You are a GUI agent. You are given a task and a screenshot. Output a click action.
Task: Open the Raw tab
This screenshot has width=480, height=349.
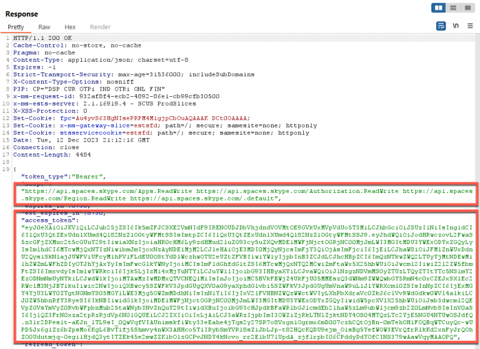pyautogui.click(x=44, y=27)
